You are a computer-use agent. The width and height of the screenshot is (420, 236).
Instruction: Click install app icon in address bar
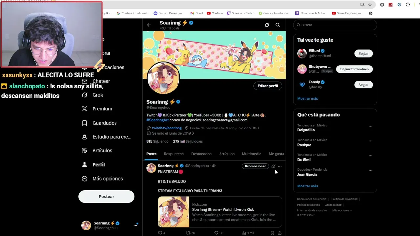tap(362, 5)
